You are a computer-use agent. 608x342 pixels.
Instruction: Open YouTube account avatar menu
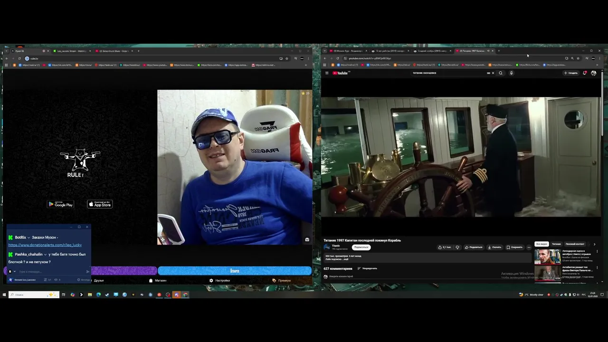coord(594,73)
